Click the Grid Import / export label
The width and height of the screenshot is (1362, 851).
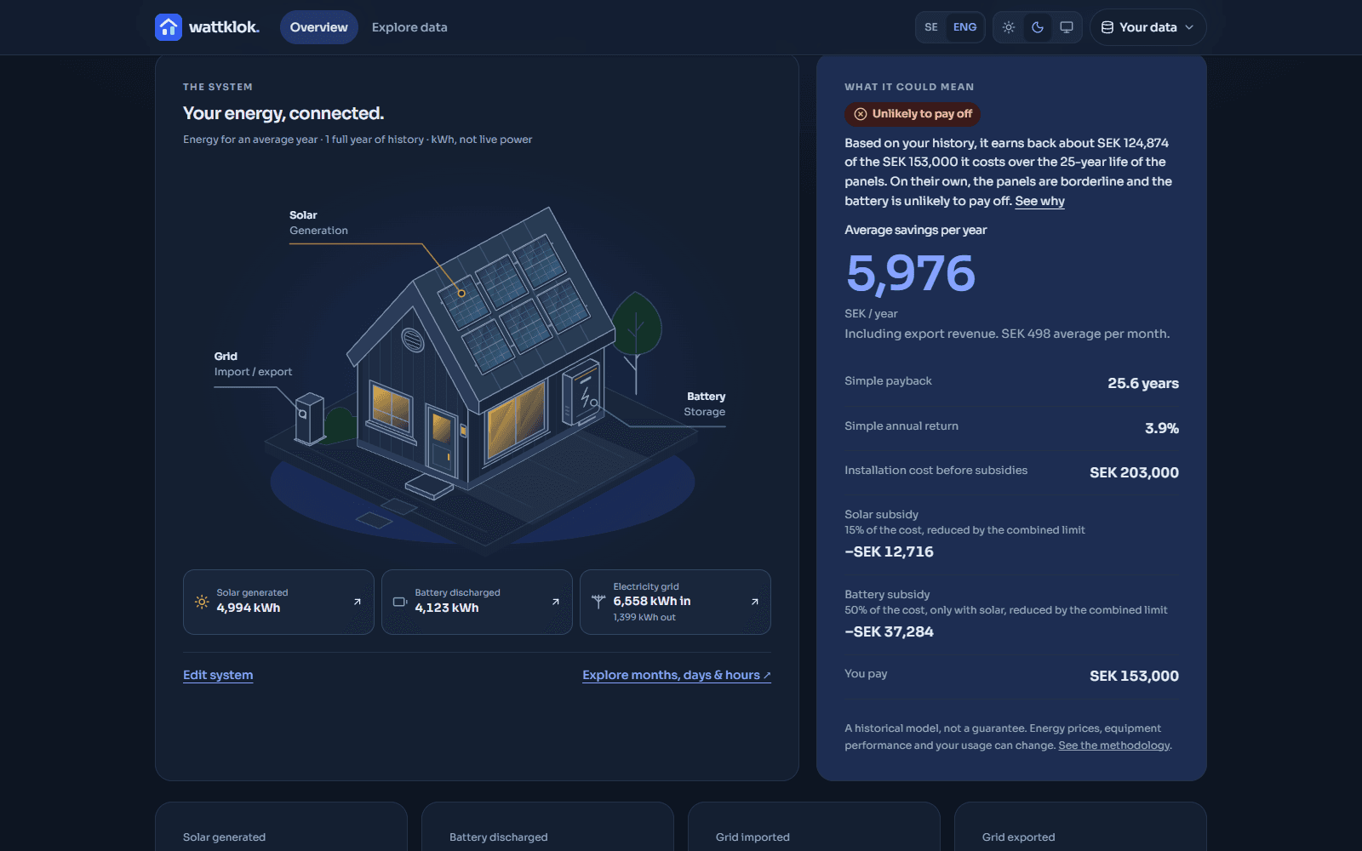(253, 364)
